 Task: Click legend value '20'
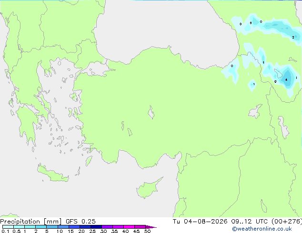point(81,231)
